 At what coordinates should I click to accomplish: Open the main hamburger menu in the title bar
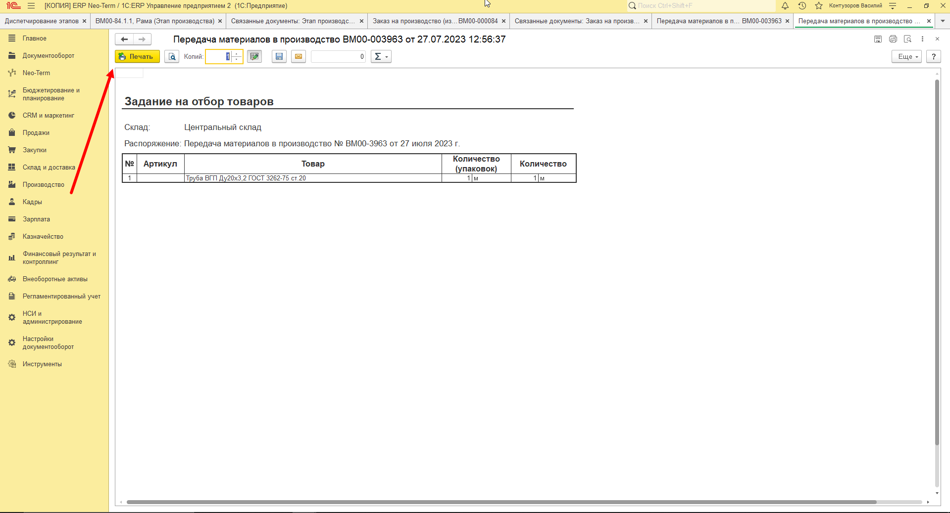[31, 6]
